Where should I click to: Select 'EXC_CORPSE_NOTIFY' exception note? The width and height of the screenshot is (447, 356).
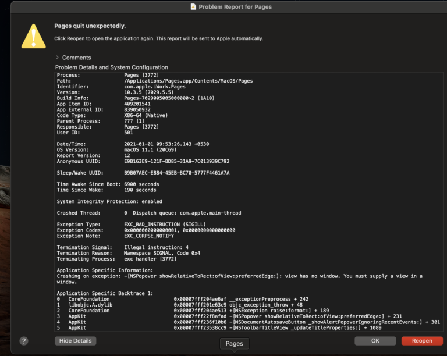[149, 236]
